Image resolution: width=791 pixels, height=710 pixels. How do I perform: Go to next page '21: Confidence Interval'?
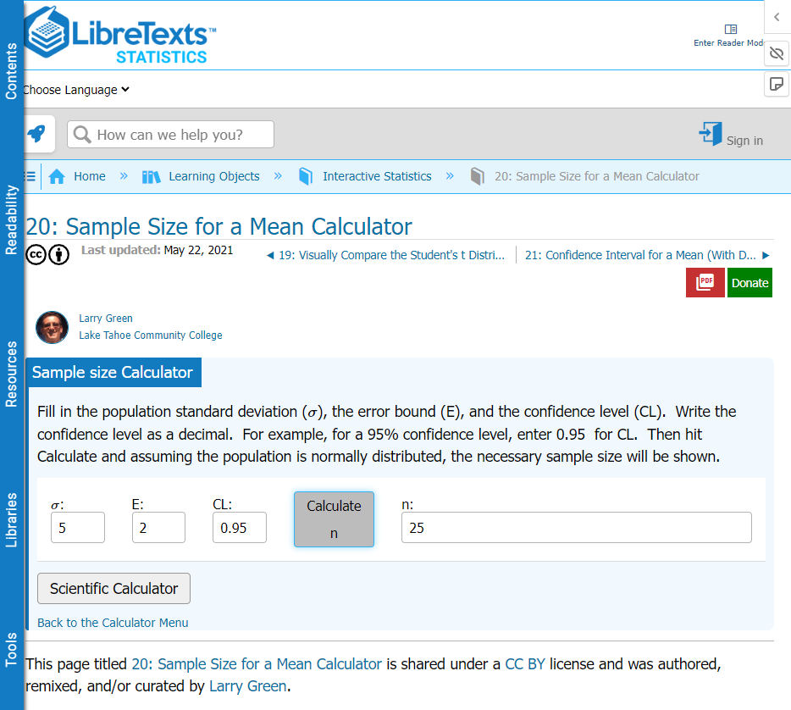click(640, 255)
